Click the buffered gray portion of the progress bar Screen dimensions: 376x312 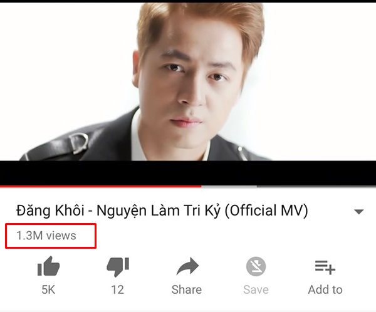229,186
